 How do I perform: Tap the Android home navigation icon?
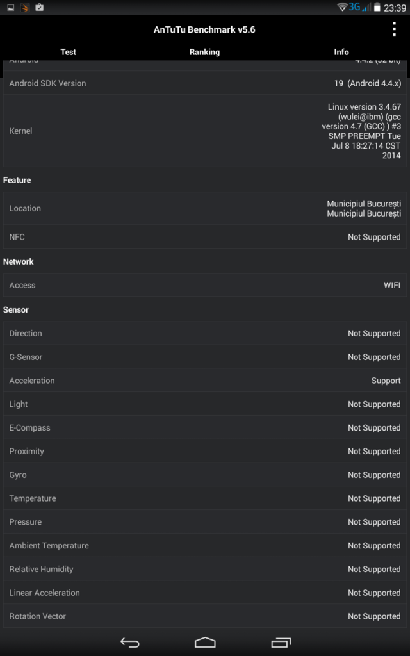205,643
